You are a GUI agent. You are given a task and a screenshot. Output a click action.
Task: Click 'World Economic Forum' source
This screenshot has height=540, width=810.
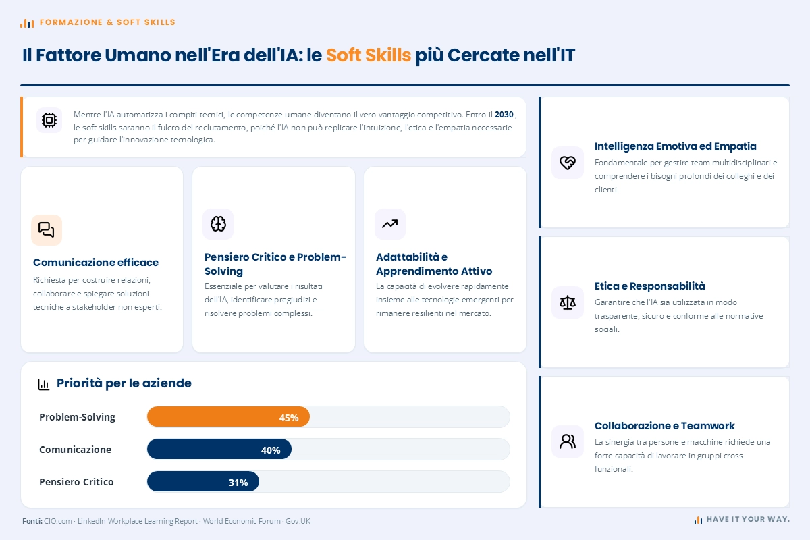pos(242,521)
